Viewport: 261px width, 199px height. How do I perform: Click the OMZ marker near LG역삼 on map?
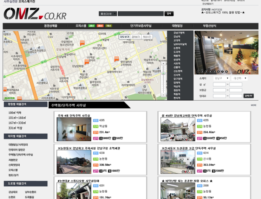(x=87, y=62)
